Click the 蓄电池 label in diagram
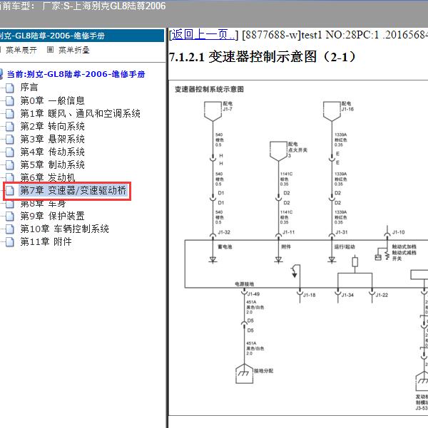Image resolution: width=428 pixels, height=428 pixels. tap(225, 246)
